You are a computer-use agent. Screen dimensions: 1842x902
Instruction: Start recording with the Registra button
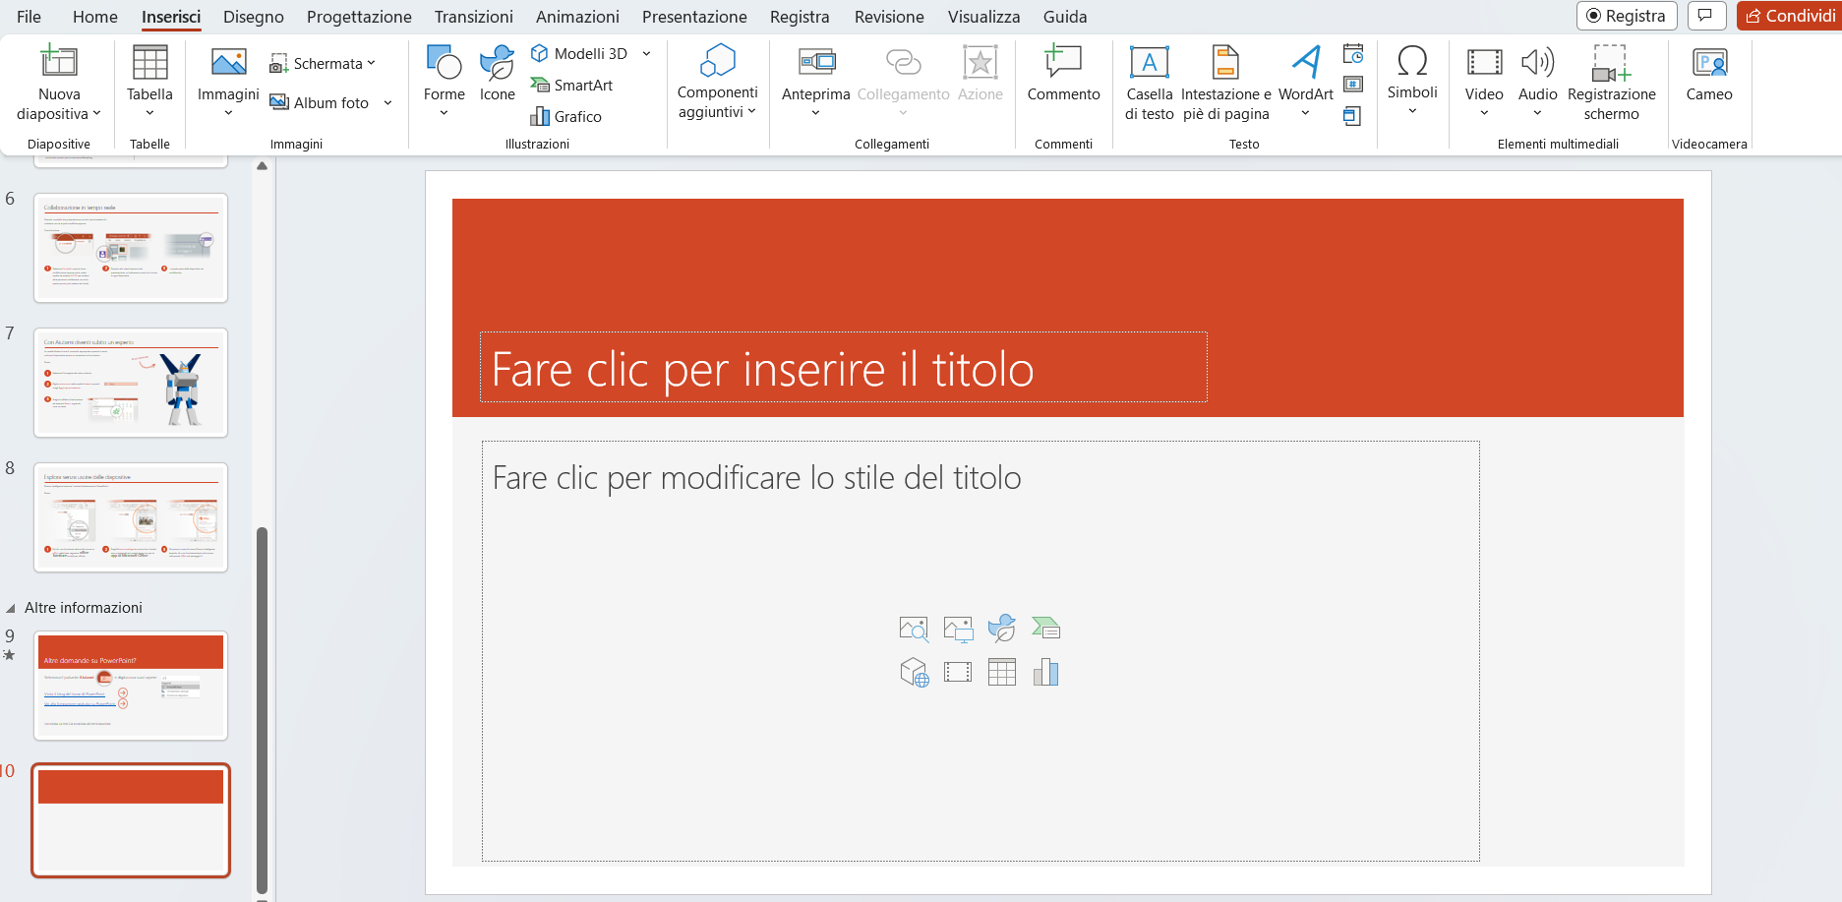pyautogui.click(x=1627, y=16)
